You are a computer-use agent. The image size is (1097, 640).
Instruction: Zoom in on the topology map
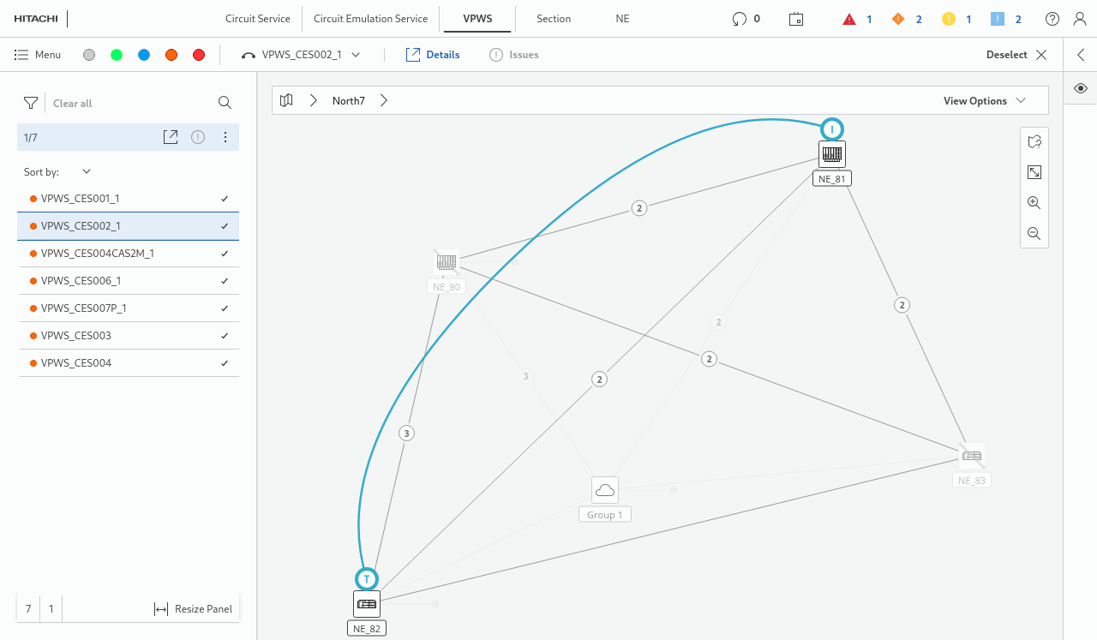pos(1034,203)
